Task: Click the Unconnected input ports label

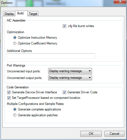Action: pos(24,71)
